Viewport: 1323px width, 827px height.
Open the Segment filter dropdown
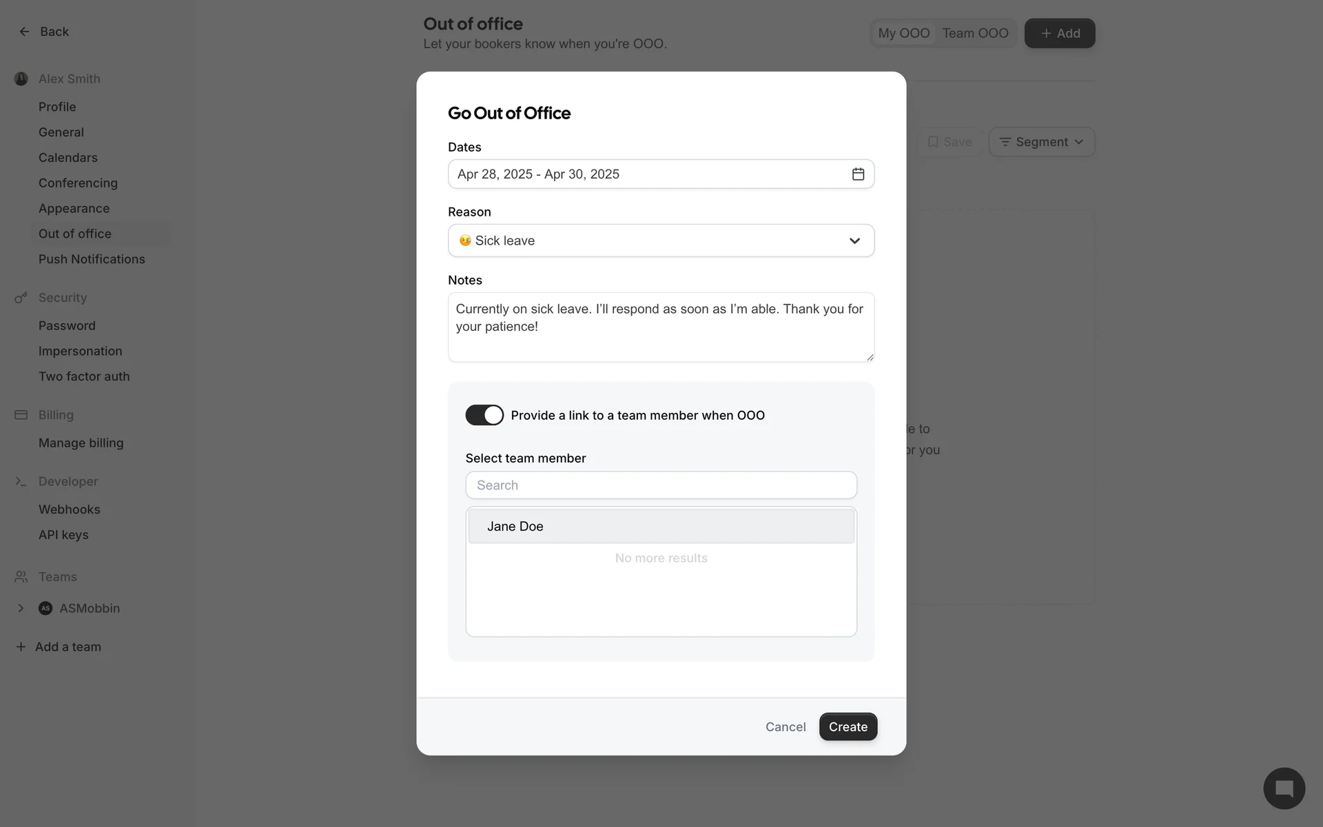coord(1041,142)
